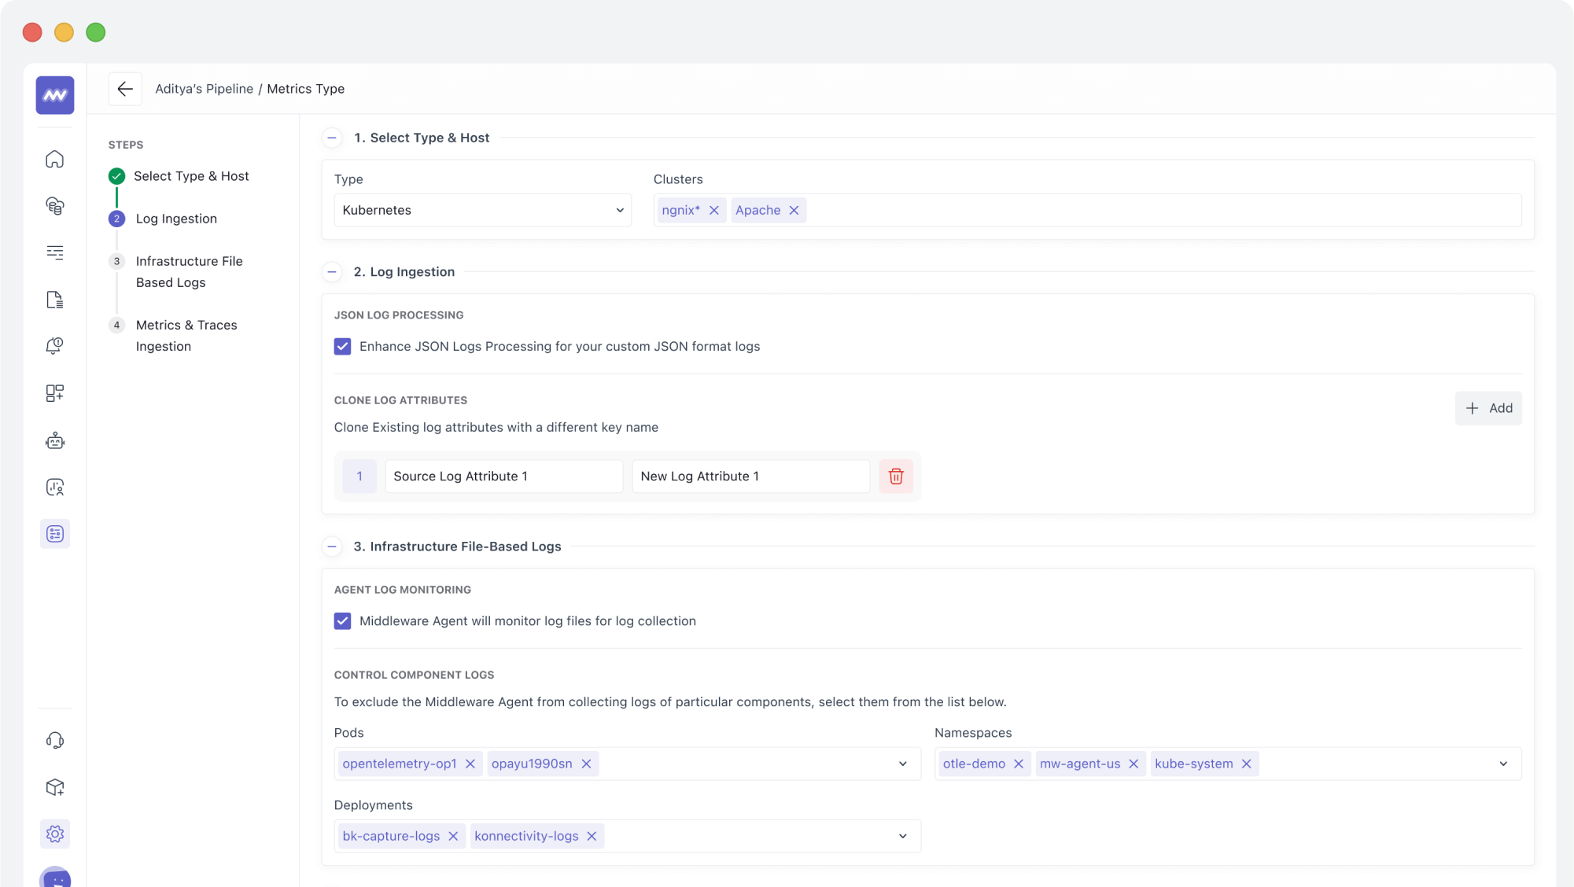Delete the cloned log attribute row
This screenshot has width=1574, height=887.
point(895,476)
